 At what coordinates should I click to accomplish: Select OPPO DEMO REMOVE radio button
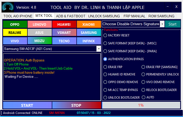pyautogui.click(x=121, y=82)
